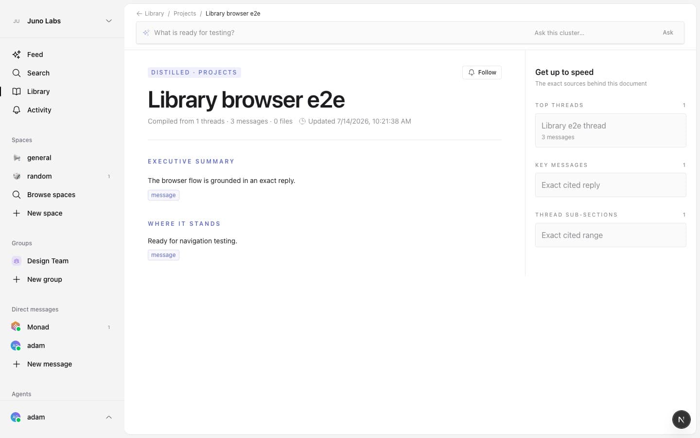This screenshot has height=438, width=700.
Task: Click Browse spaces
Action: 51,195
